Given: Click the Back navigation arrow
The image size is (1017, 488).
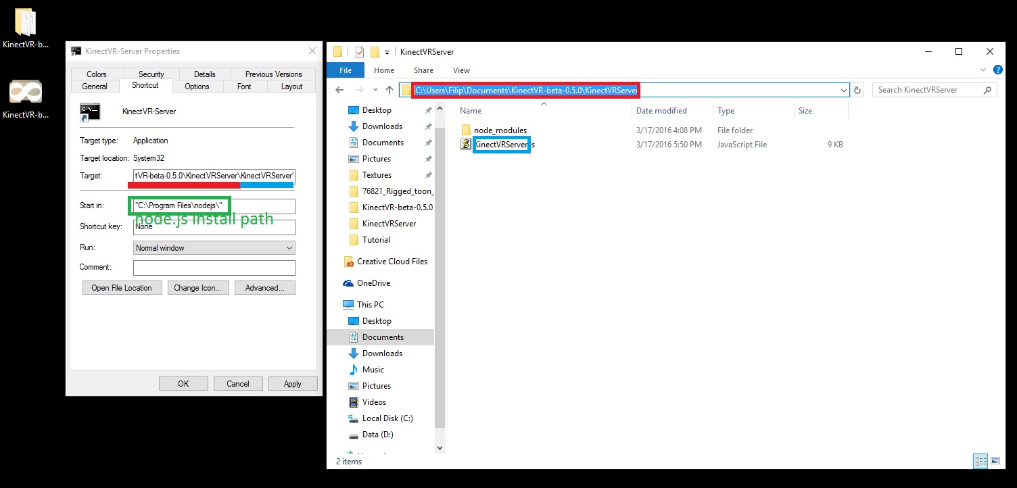Looking at the screenshot, I should [x=339, y=90].
